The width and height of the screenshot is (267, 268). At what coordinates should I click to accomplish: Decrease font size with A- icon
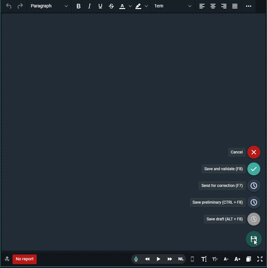(226, 259)
